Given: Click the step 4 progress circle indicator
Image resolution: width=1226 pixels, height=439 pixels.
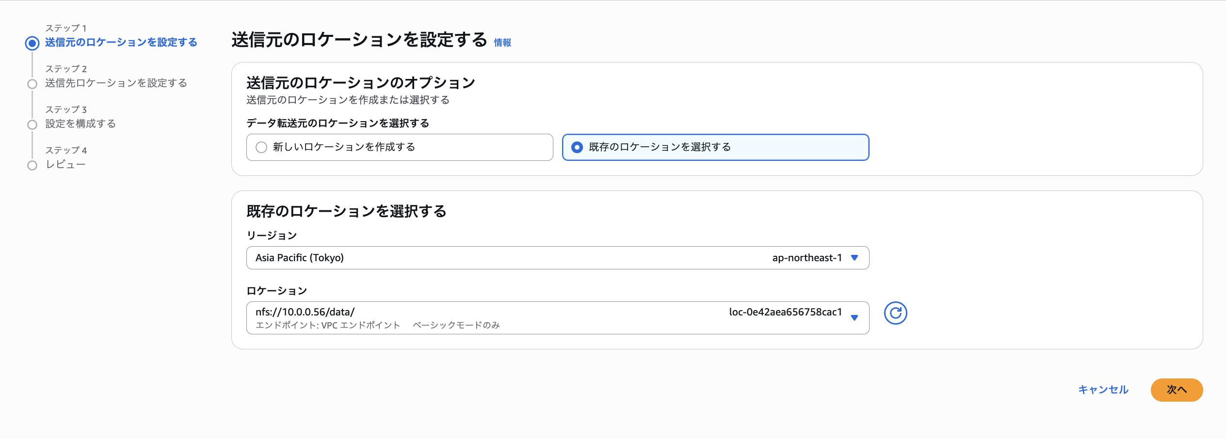Looking at the screenshot, I should tap(32, 165).
